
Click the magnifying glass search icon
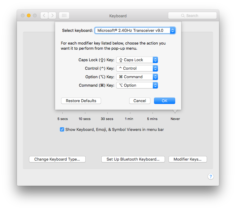point(183,16)
